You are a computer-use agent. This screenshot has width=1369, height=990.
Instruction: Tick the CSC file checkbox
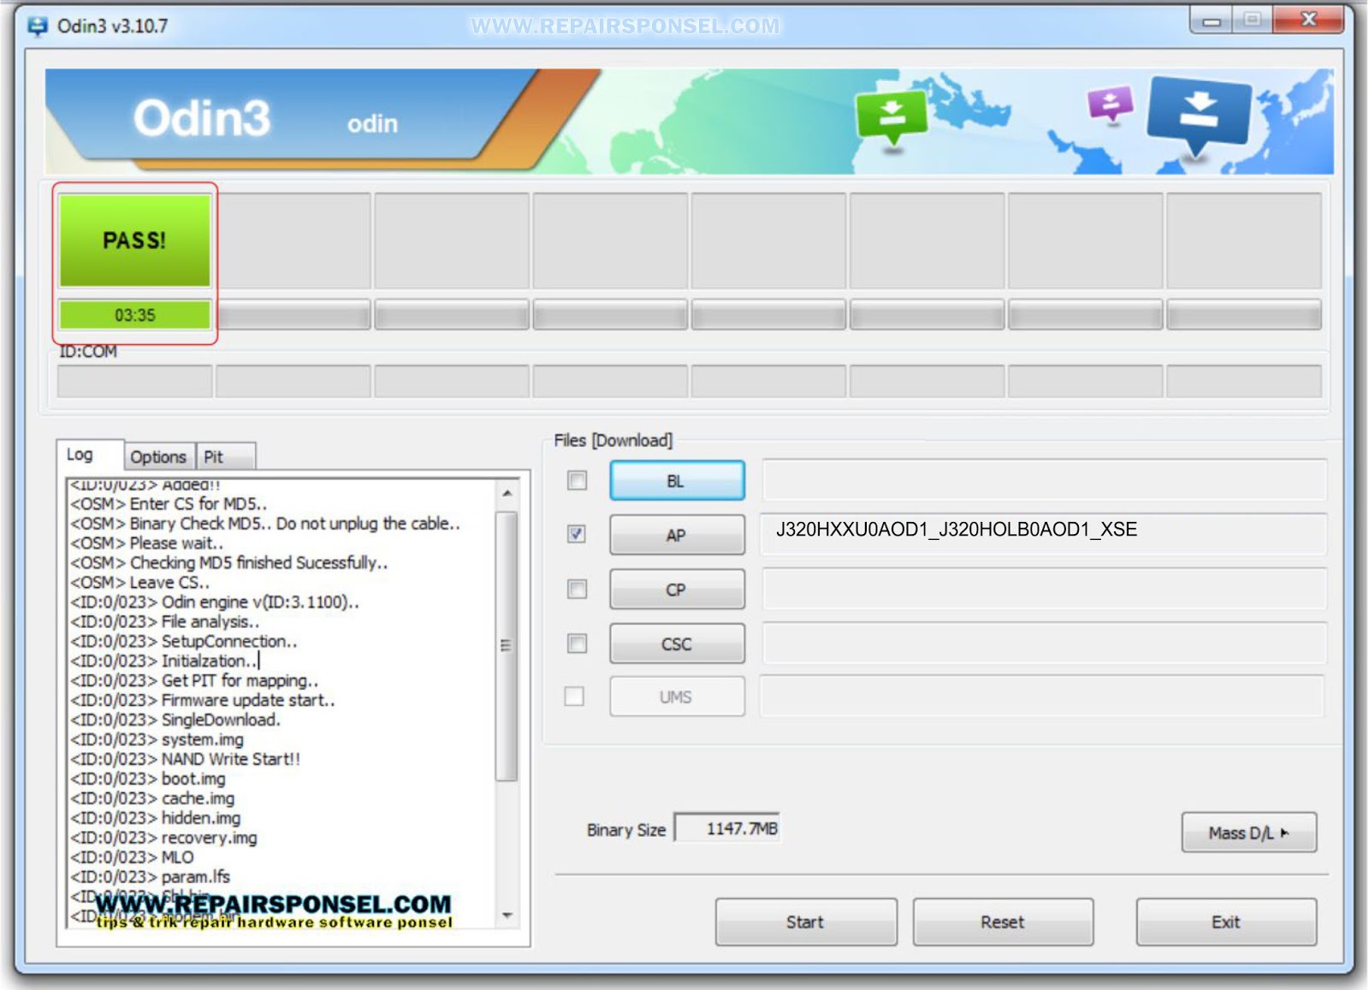point(578,643)
